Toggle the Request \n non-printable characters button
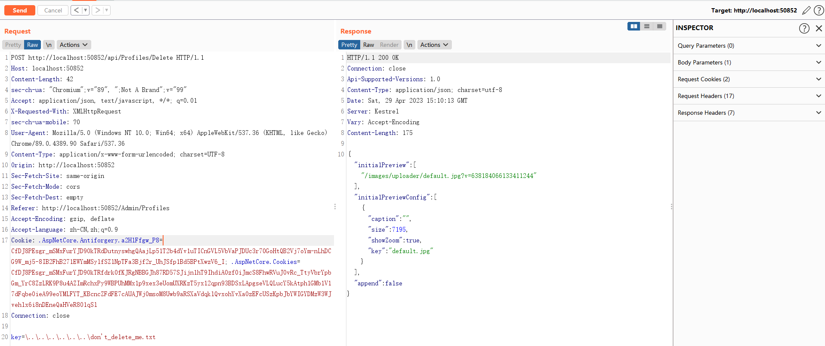 (49, 45)
